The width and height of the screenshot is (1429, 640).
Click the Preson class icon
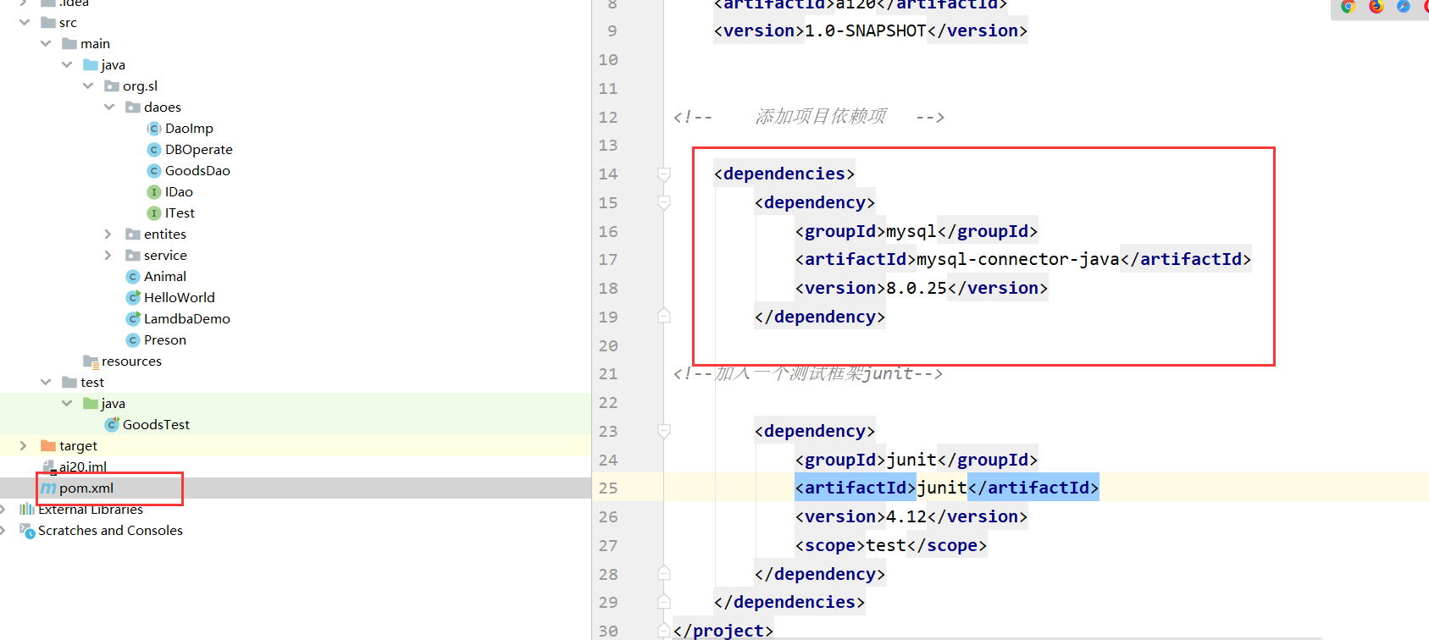coord(133,340)
